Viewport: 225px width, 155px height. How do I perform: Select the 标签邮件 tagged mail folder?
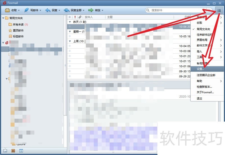coord(16,36)
